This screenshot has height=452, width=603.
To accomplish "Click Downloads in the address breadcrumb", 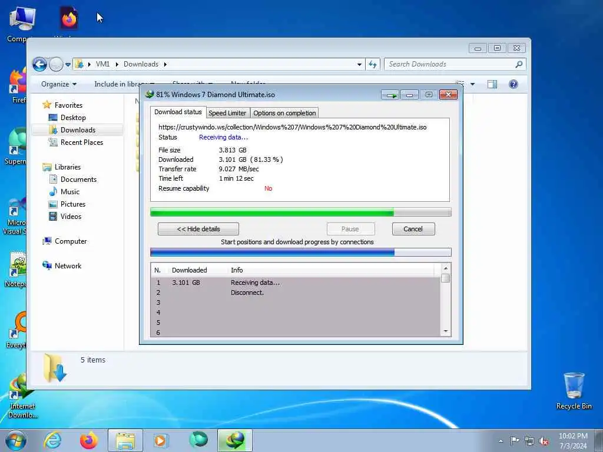I will click(x=141, y=64).
